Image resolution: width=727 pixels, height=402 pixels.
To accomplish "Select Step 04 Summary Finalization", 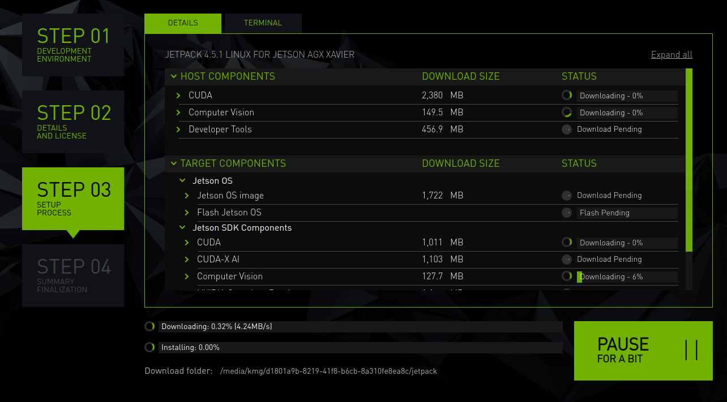I will (x=73, y=275).
